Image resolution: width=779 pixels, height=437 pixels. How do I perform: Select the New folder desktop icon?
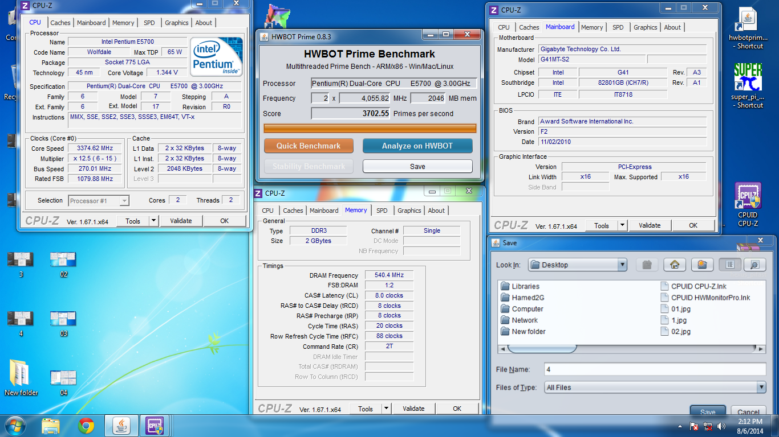click(x=21, y=377)
